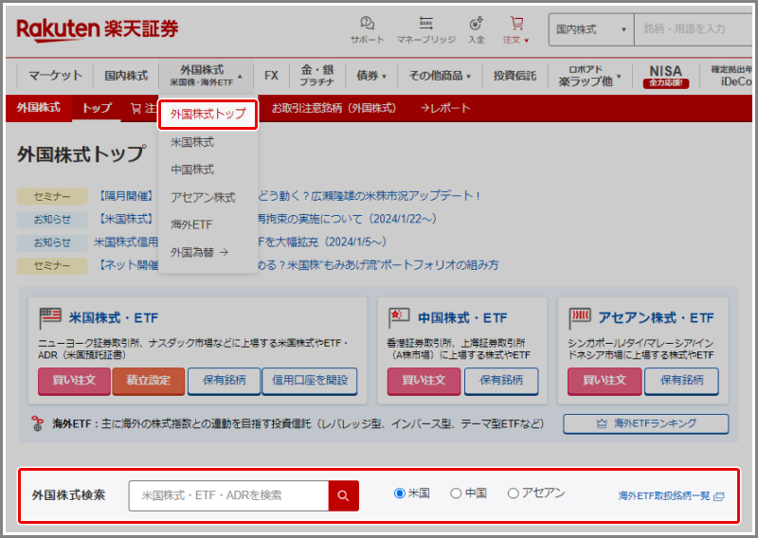Click 保有銘柄 under アセアン株式・ETF
758x538 pixels.
pyautogui.click(x=681, y=381)
